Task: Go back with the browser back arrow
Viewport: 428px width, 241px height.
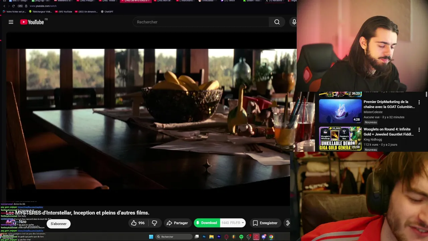Action: (4, 6)
